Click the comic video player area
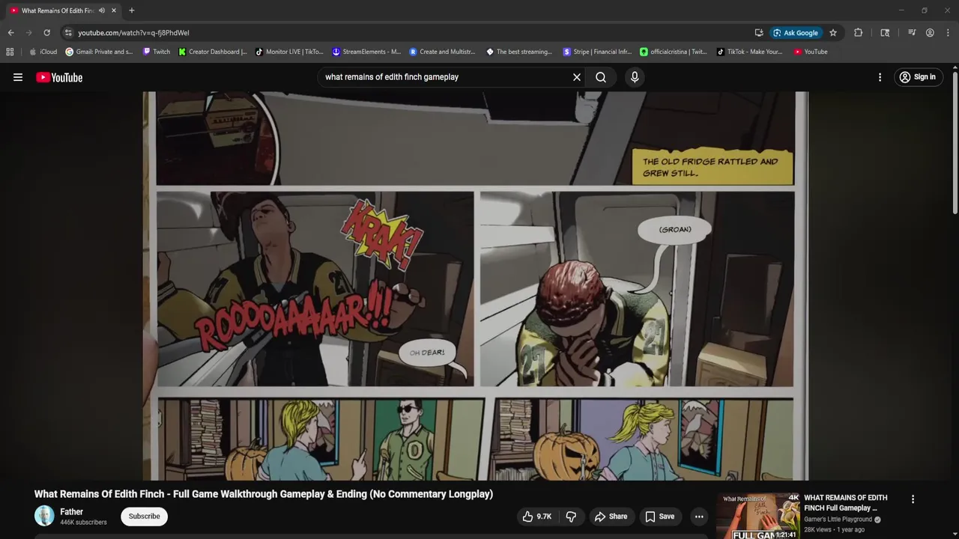Image resolution: width=959 pixels, height=539 pixels. click(475, 286)
